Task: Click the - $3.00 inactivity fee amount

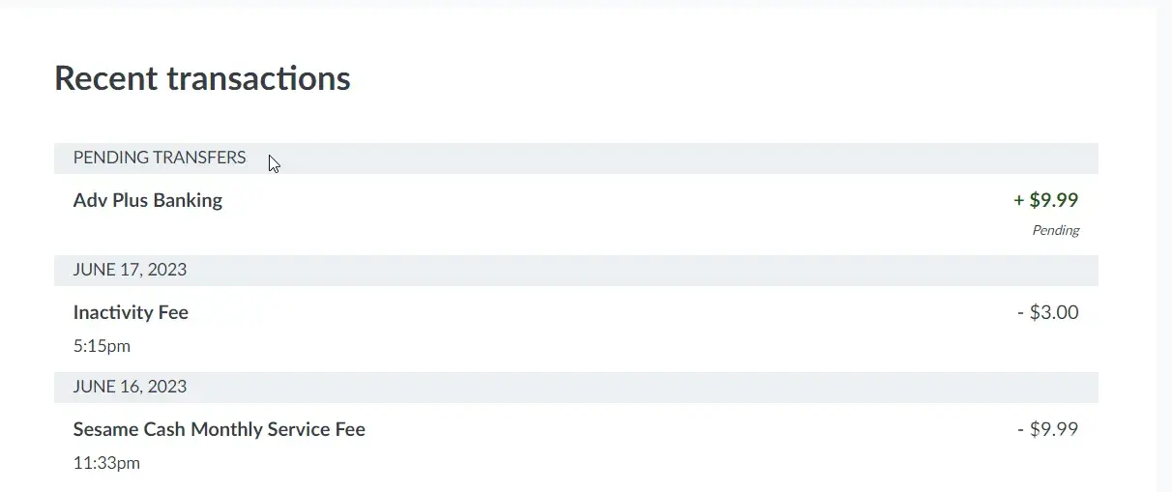Action: click(x=1047, y=312)
